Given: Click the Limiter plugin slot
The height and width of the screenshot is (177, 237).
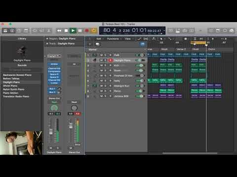Looking at the screenshot, I should click(x=54, y=83).
